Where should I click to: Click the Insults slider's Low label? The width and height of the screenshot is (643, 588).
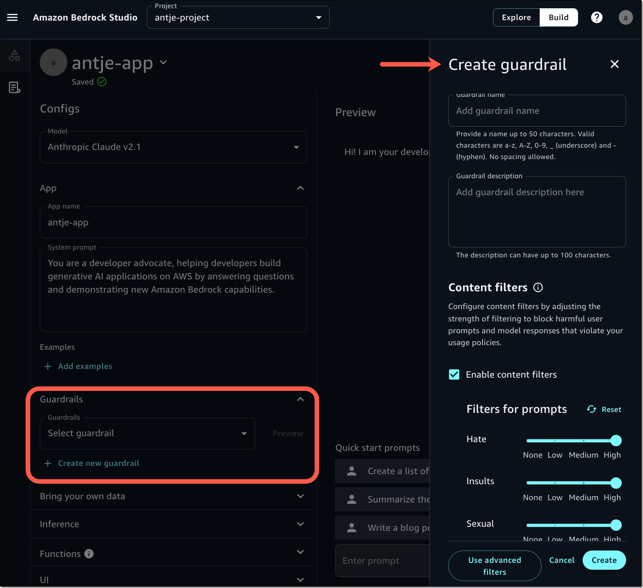click(555, 497)
